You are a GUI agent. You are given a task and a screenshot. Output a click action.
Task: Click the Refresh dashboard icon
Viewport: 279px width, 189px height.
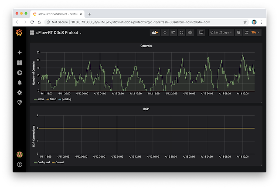pos(247,33)
